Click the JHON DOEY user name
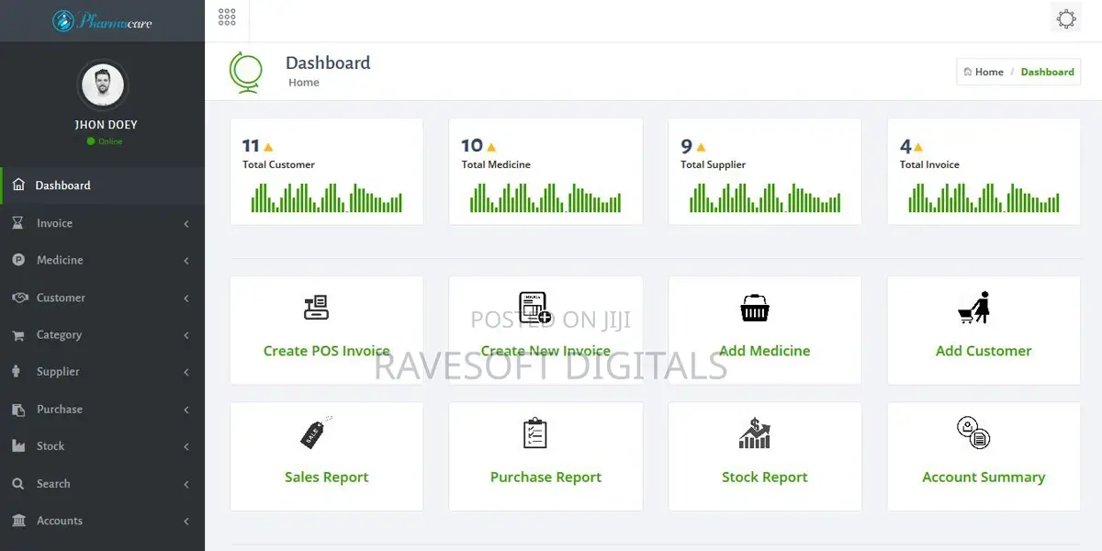Screen dimensions: 1102x551 [106, 125]
